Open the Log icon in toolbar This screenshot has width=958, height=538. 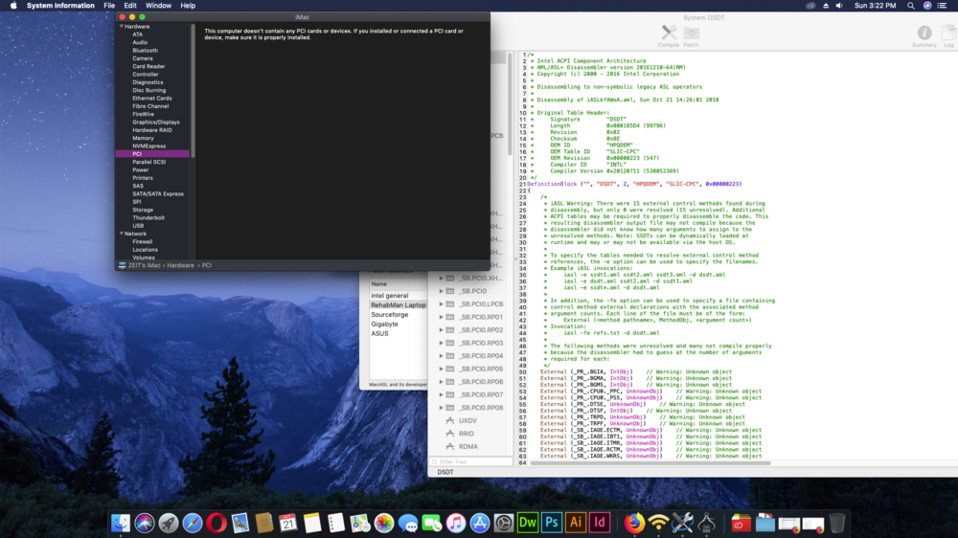pyautogui.click(x=948, y=34)
